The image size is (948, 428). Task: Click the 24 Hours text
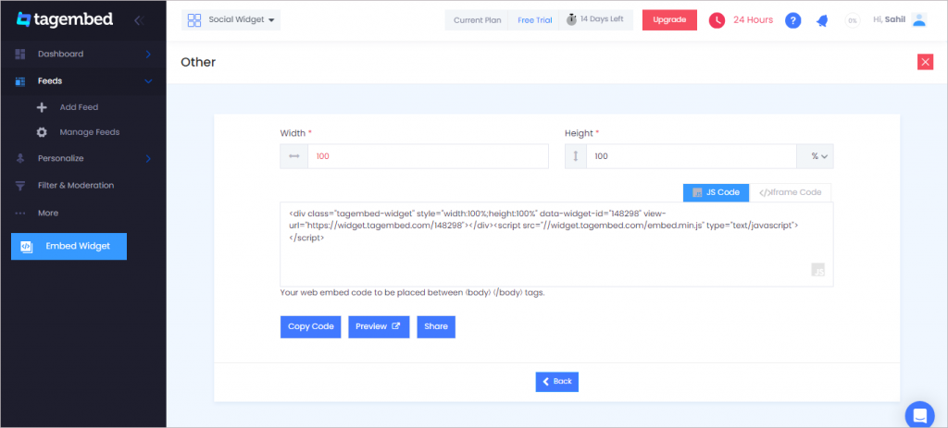[753, 20]
